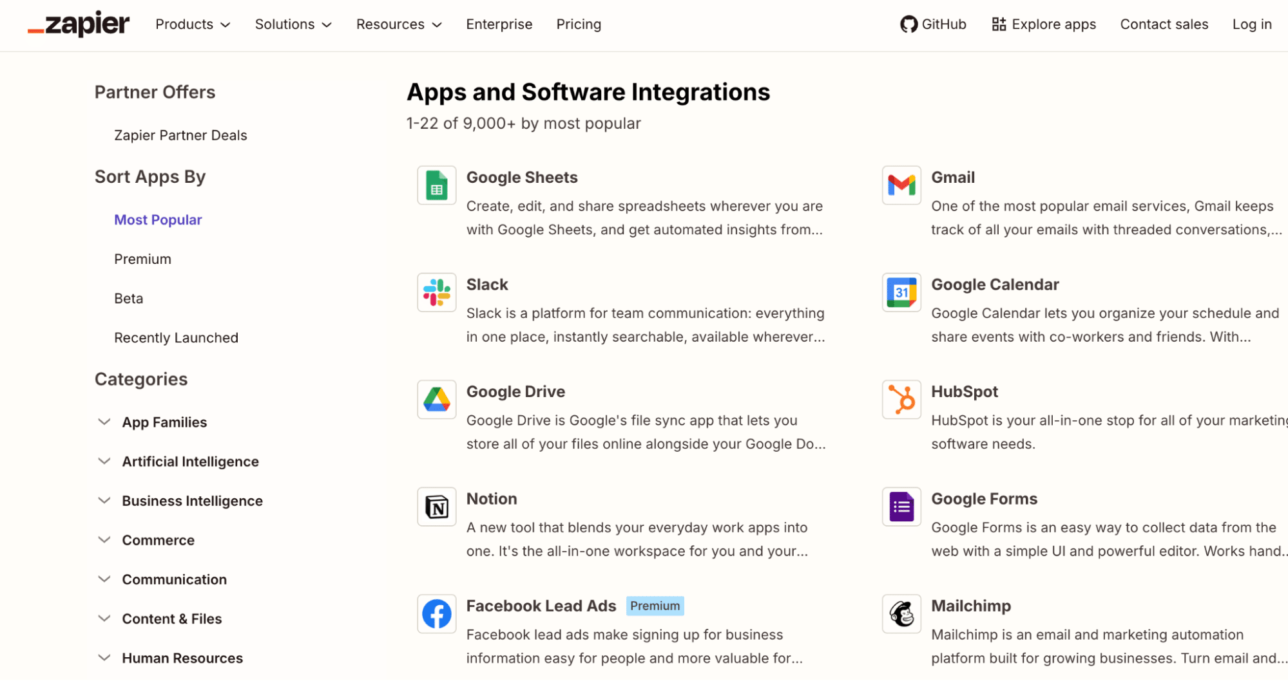Screen dimensions: 1288x681
Task: Sort apps by Recently Launched
Action: click(176, 338)
